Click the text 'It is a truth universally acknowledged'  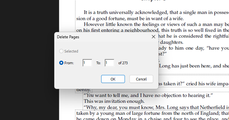point(125,13)
